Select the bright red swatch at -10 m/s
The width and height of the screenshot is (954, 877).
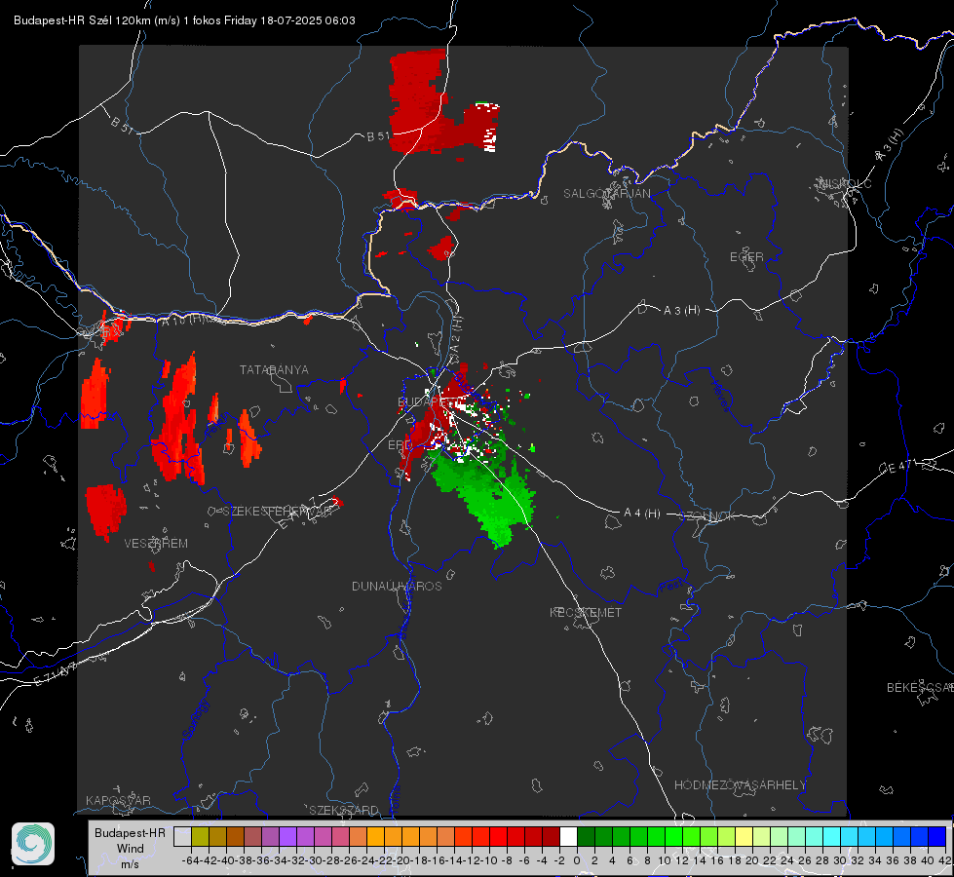[x=498, y=836]
